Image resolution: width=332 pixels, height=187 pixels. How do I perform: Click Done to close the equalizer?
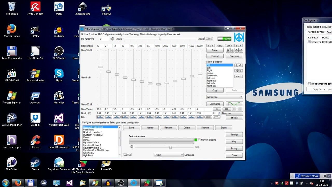coord(234,155)
